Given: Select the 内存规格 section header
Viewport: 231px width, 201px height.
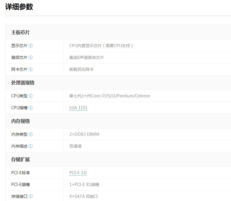Looking at the screenshot, I should 20,121.
